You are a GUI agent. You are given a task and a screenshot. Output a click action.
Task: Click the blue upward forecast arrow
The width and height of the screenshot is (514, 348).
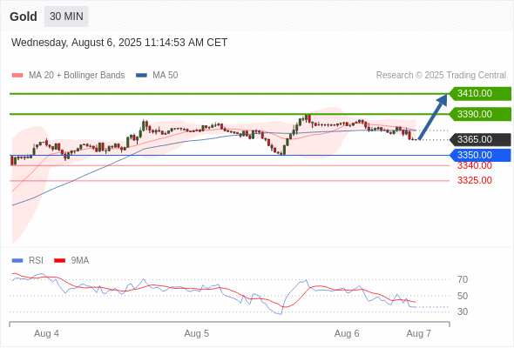click(433, 117)
